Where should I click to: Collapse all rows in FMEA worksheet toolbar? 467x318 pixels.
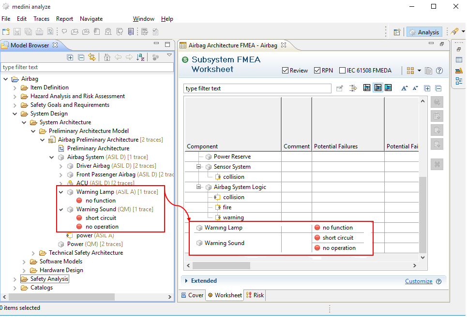click(x=438, y=88)
